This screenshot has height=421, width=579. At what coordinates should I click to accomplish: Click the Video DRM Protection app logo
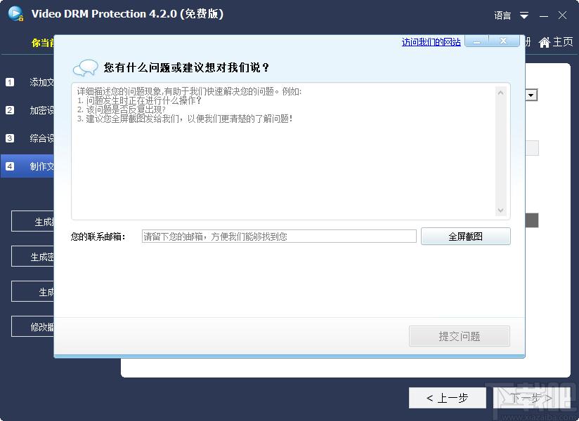[x=16, y=13]
